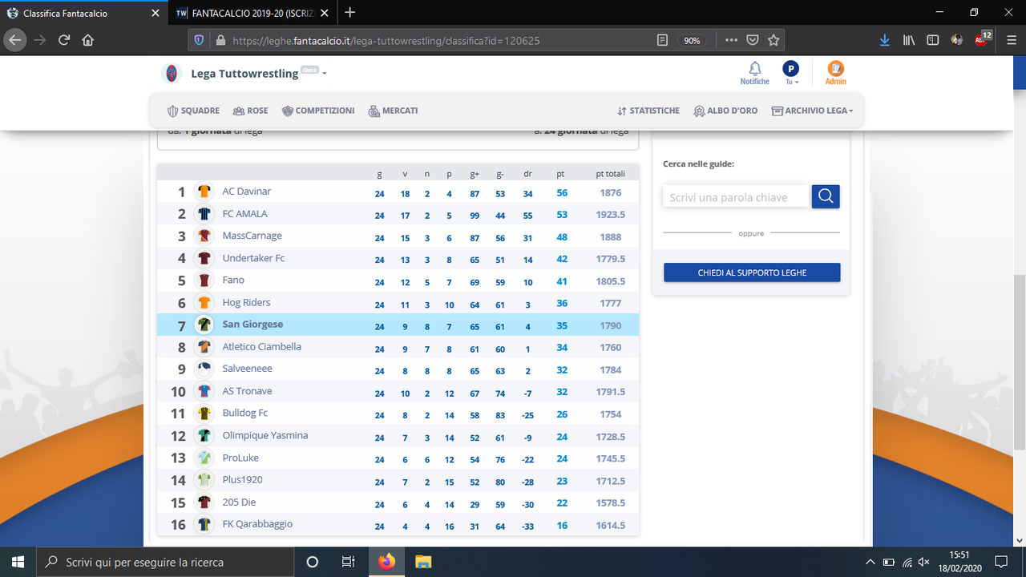
Task: Open the Admin link in the header
Action: click(836, 71)
